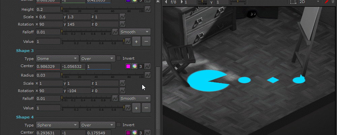This screenshot has height=135, width=337.
Task: Increase viewer gain with f/8 right arrow
Action: coord(182,2)
